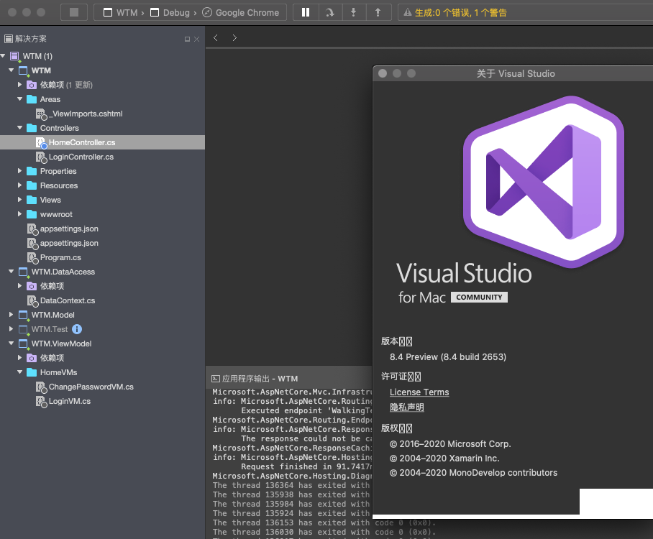
Task: Open the 隐私声明 privacy link
Action: point(407,407)
